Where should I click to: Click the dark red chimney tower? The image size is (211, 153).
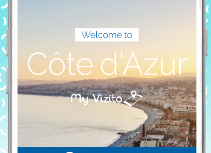point(143,130)
